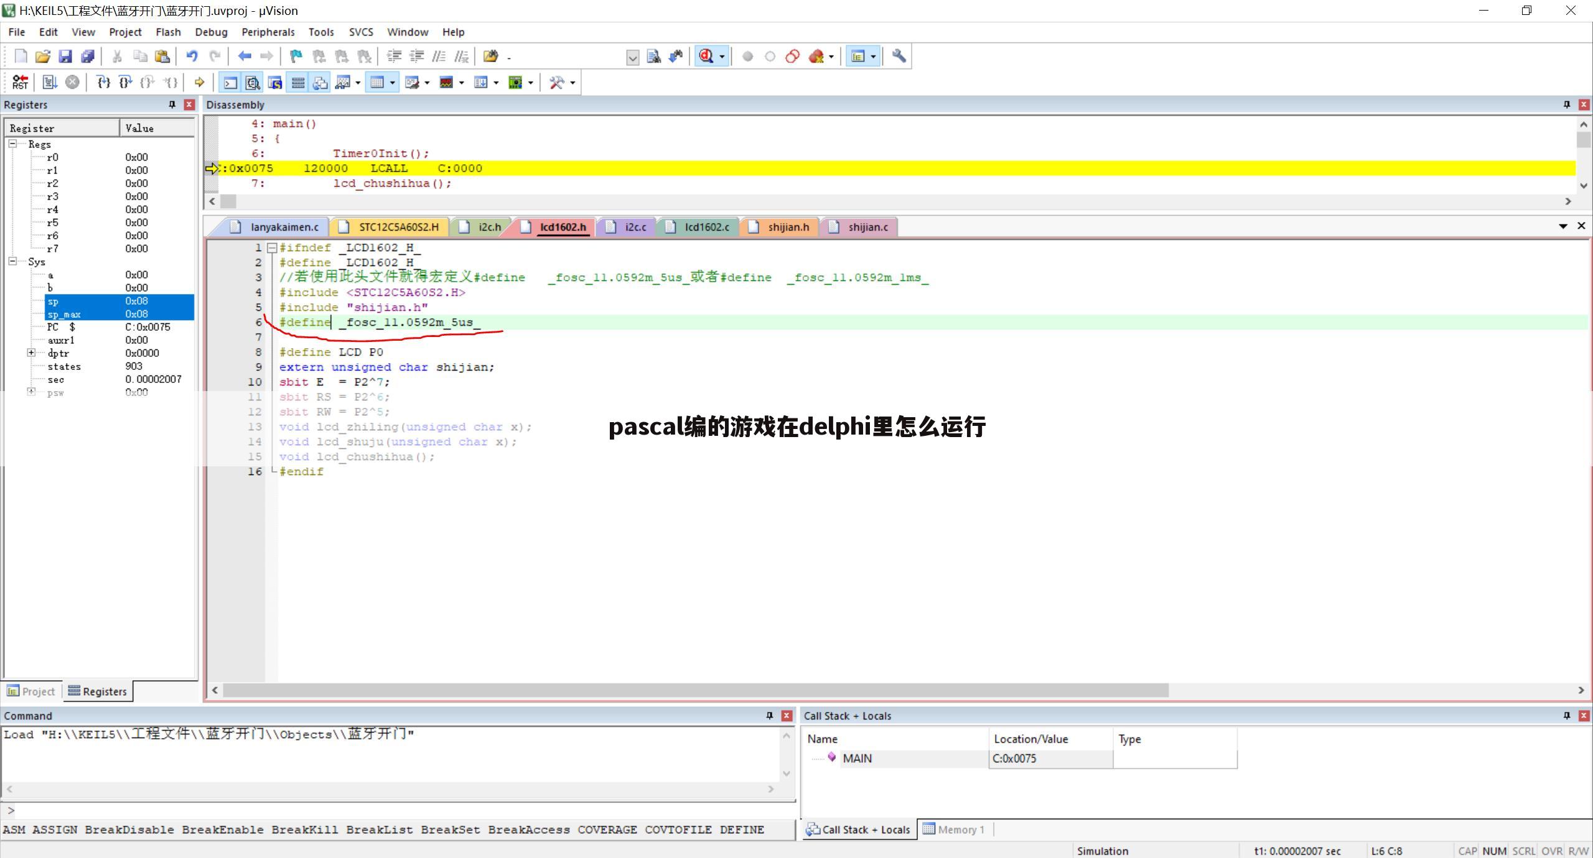The width and height of the screenshot is (1593, 858).
Task: Click the Open file folder icon
Action: pyautogui.click(x=42, y=57)
